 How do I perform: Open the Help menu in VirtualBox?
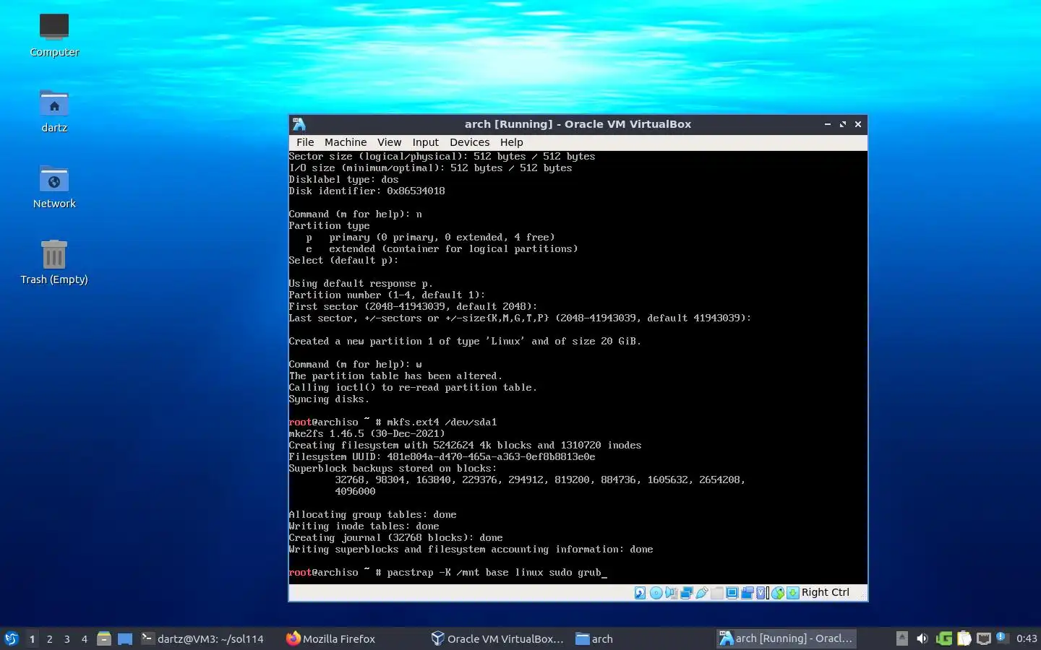pyautogui.click(x=511, y=142)
